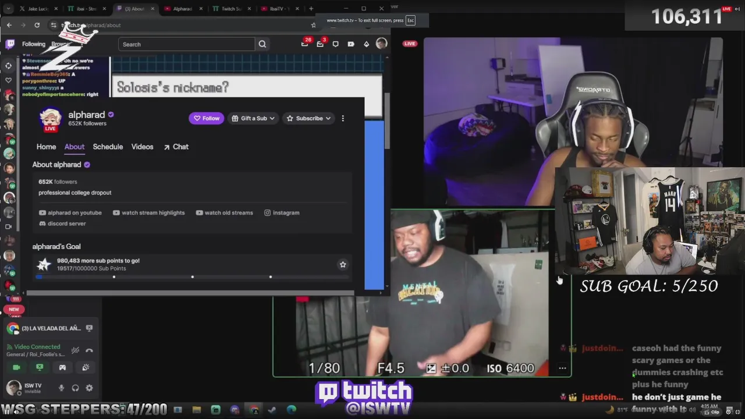Click the Following link in the Twitch header
Image resolution: width=745 pixels, height=419 pixels.
point(34,44)
